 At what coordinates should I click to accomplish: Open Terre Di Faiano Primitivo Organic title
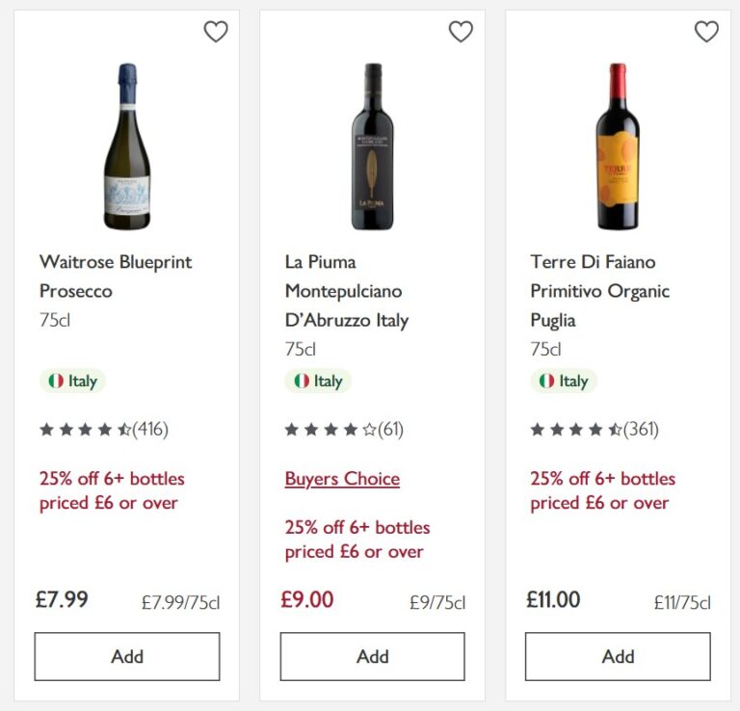[x=600, y=291]
